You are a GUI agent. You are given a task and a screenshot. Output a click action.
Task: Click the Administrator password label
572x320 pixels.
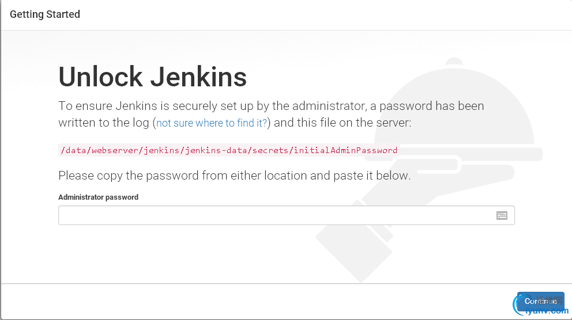[98, 197]
